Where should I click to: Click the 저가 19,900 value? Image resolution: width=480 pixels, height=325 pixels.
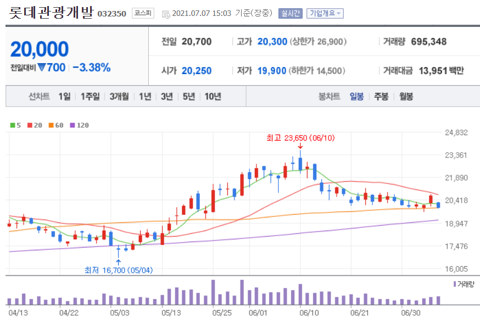point(271,71)
